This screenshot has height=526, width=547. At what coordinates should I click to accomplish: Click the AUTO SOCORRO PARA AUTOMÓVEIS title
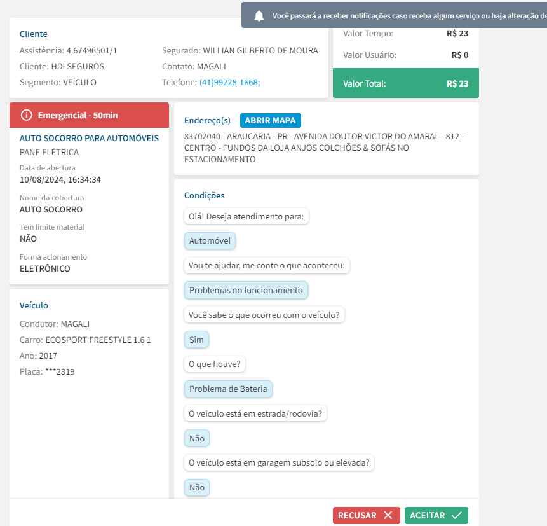89,138
